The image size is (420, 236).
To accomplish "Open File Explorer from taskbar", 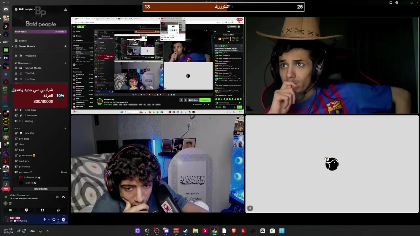I will point(195,231).
